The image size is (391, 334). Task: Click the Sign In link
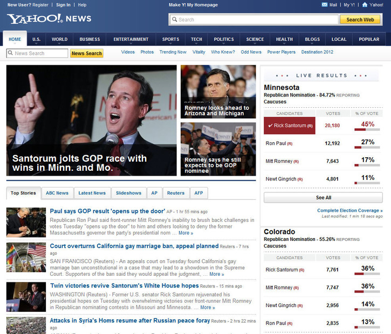pyautogui.click(x=63, y=5)
